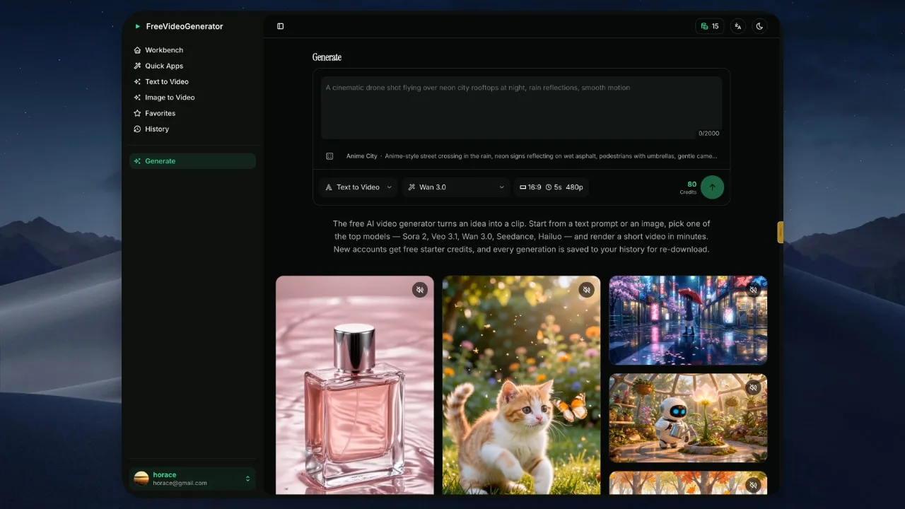Unmute the kitten and butterfly video

(x=586, y=290)
